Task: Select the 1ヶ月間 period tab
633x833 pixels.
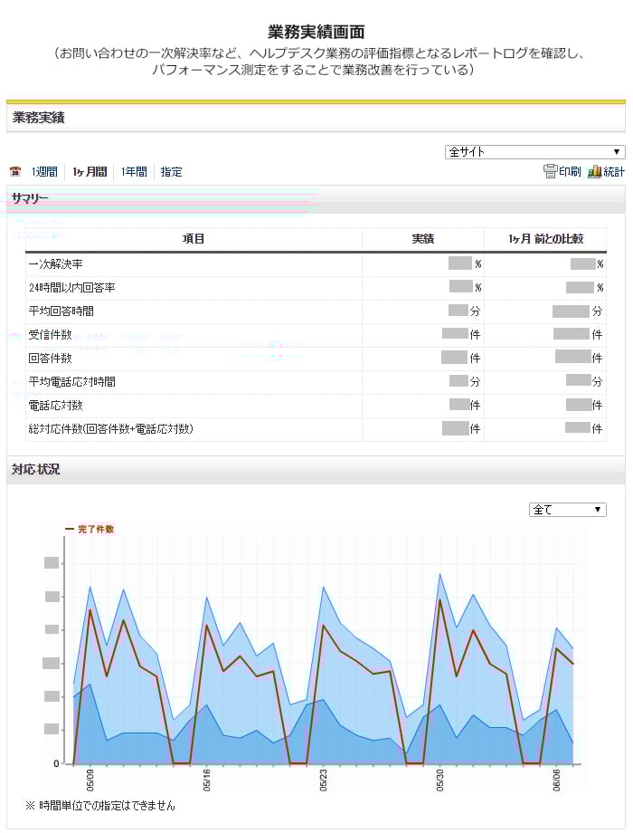Action: [90, 172]
